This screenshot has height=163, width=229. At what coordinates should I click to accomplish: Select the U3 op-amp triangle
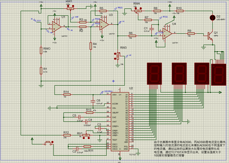pyautogui.click(x=104, y=25)
